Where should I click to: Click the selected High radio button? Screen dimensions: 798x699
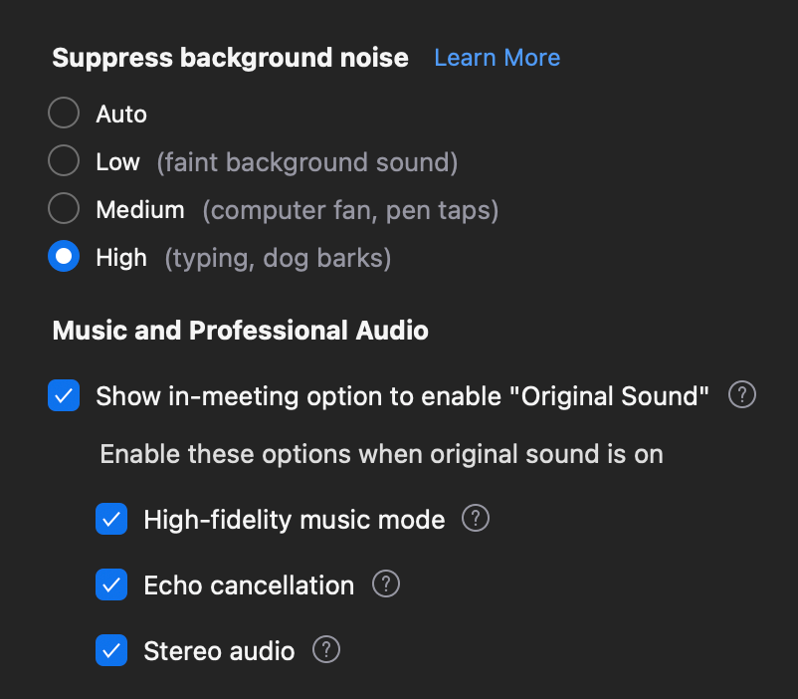(x=64, y=257)
